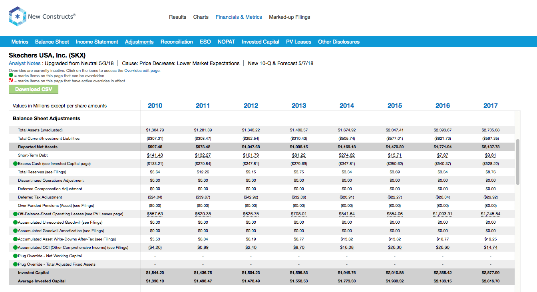Switch to the Metrics tab
The height and width of the screenshot is (292, 537).
[20, 42]
